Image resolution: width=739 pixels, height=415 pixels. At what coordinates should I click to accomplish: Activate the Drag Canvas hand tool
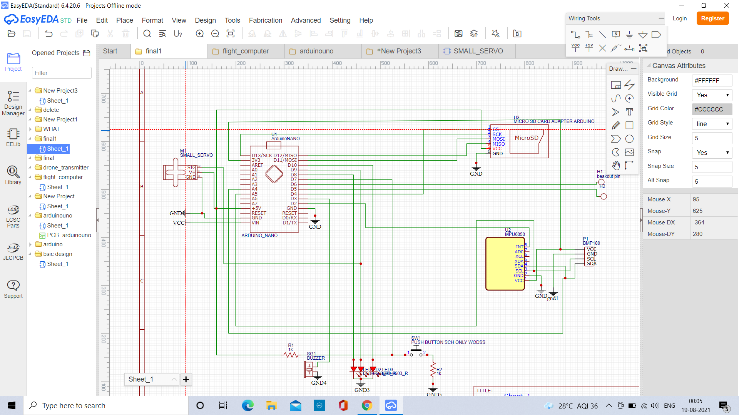coord(616,166)
